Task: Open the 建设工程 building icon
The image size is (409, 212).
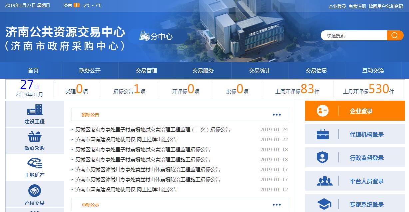Action: 35,110
